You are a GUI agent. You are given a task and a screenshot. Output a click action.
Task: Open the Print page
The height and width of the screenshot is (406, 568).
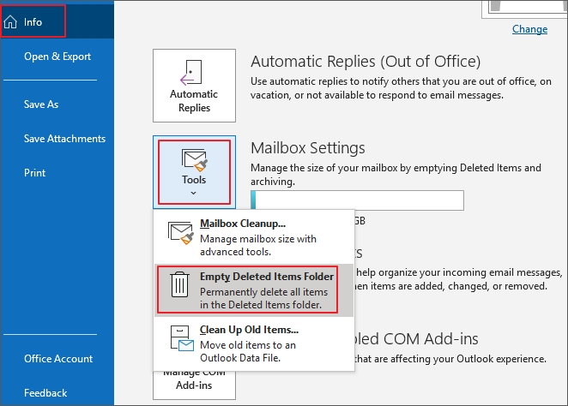point(35,173)
